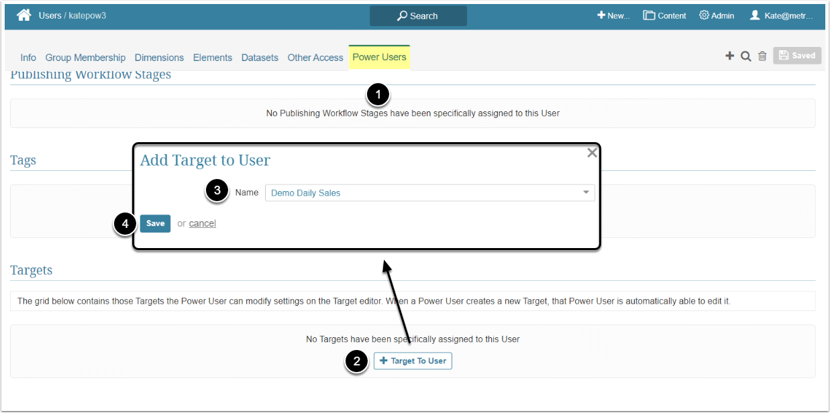Screen dimensions: 830x413
Task: Click the No Publishing Workflow Stages message
Action: point(413,113)
